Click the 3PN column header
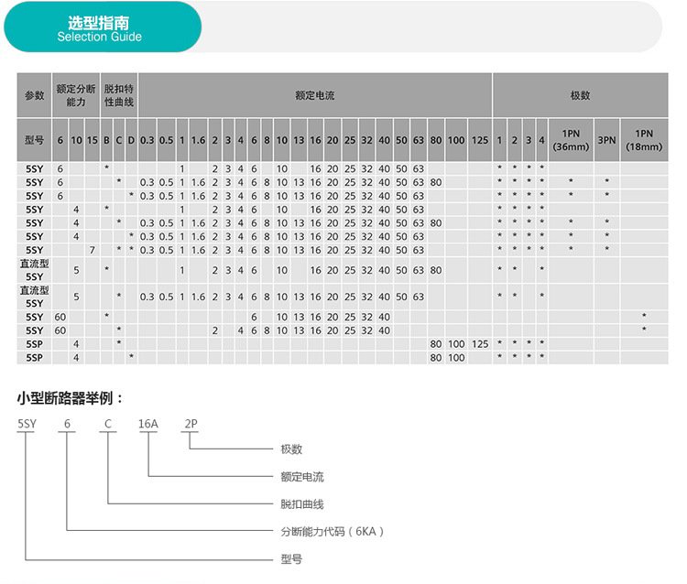 click(x=606, y=140)
